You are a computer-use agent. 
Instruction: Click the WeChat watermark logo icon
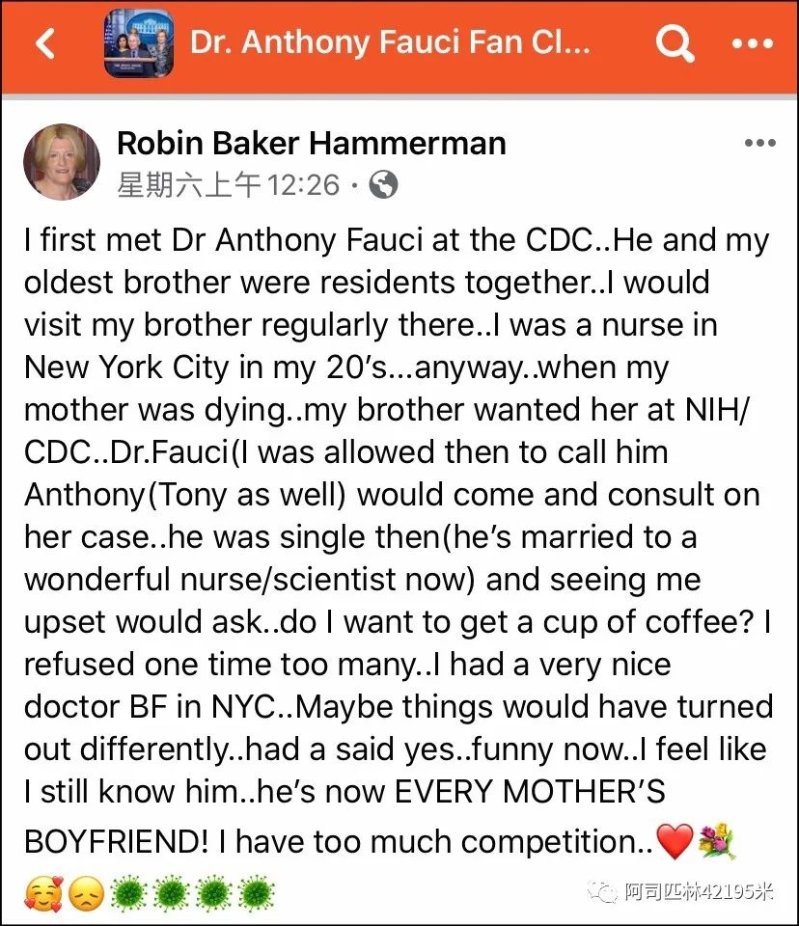point(601,891)
